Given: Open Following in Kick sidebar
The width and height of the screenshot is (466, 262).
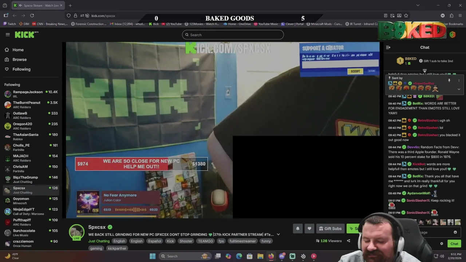Looking at the screenshot, I should [x=21, y=69].
